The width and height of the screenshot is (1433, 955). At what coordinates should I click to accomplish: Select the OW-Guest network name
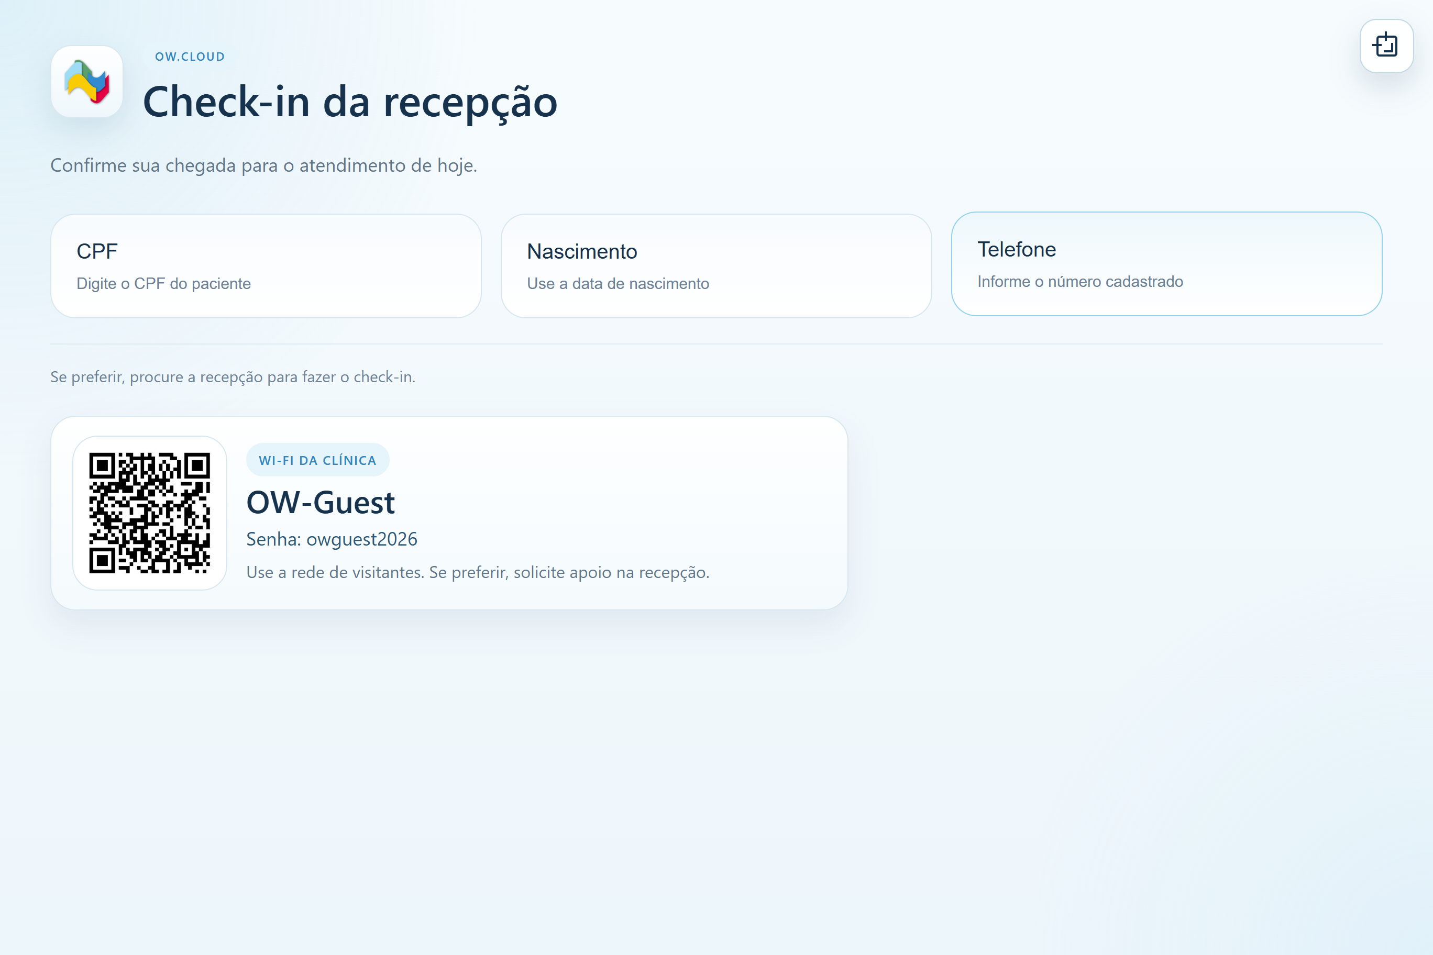point(321,503)
